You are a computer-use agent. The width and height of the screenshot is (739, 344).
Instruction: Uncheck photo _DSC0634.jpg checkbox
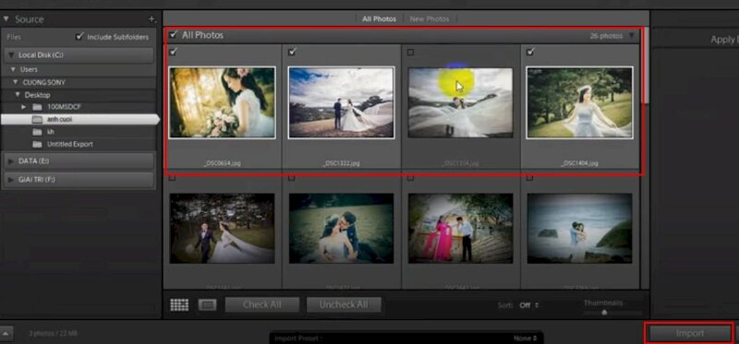pos(173,52)
